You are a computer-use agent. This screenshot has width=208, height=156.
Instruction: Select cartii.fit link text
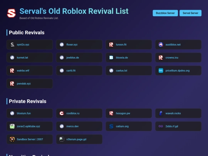click(71, 70)
